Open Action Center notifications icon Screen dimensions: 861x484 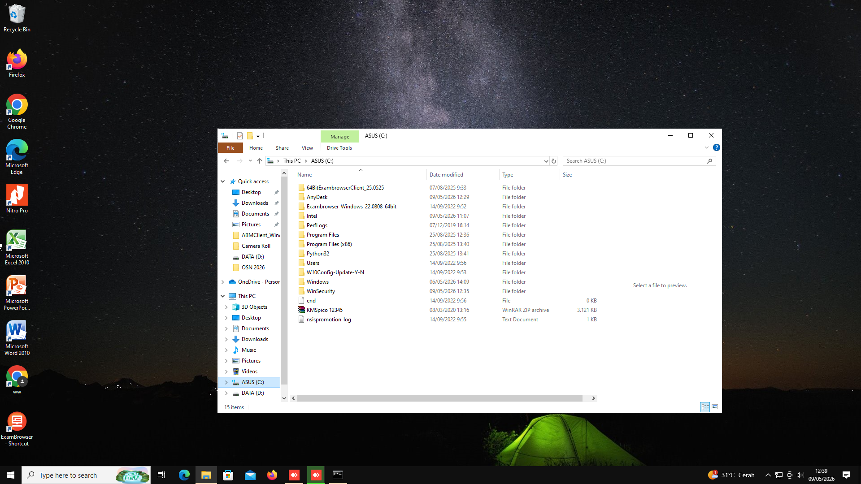coord(846,475)
